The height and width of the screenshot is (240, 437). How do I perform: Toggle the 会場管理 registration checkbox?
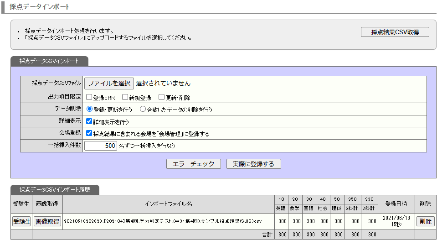coord(89,134)
